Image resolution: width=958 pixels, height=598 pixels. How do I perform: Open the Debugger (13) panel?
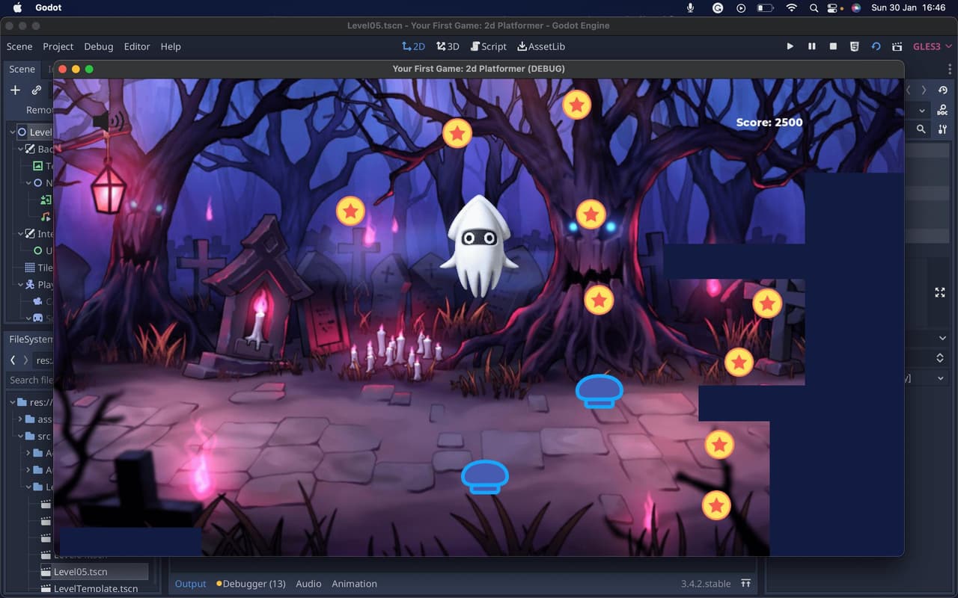pos(251,584)
